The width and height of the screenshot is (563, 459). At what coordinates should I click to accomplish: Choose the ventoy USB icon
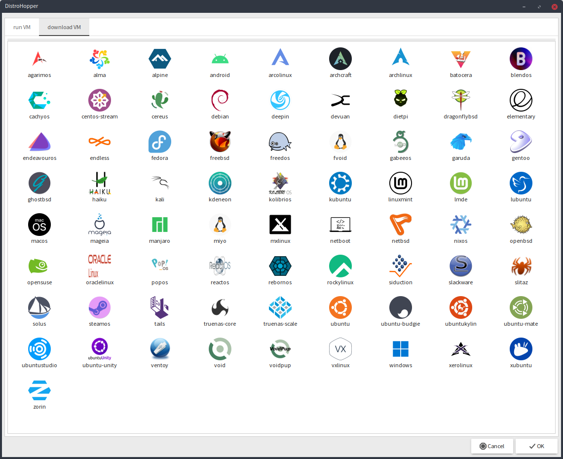click(x=160, y=349)
